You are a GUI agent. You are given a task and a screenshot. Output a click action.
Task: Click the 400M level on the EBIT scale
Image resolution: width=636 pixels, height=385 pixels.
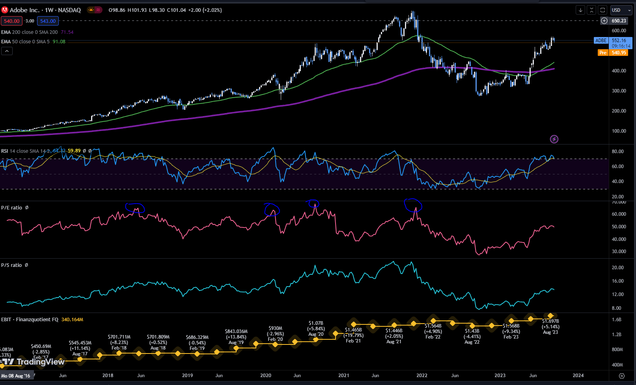coord(617,365)
